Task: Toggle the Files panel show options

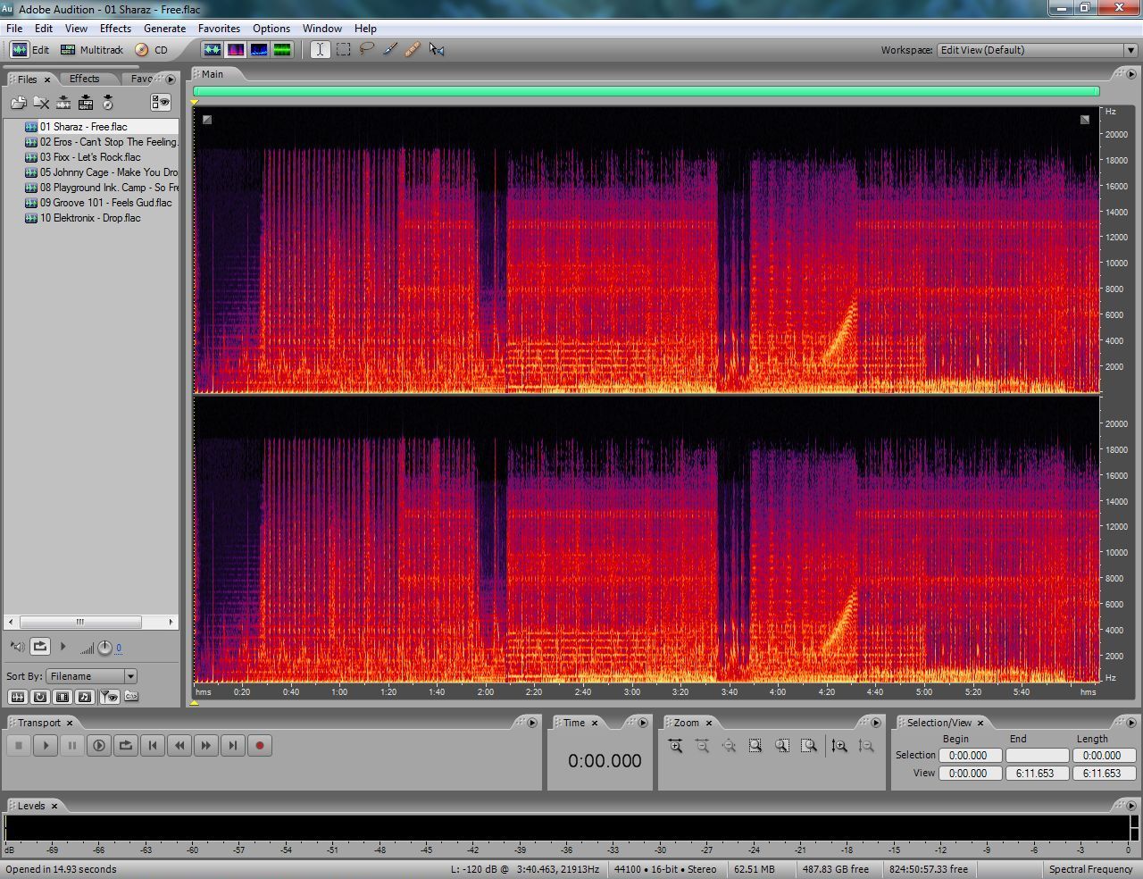Action: pos(161,103)
